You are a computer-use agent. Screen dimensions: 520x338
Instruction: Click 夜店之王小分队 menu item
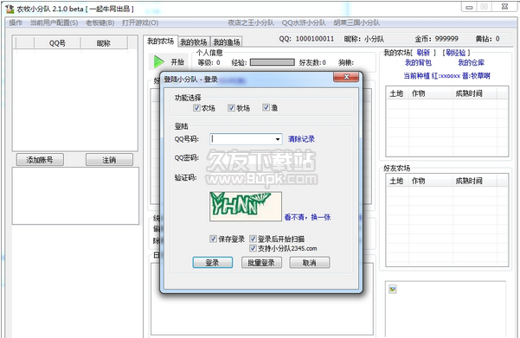(251, 22)
